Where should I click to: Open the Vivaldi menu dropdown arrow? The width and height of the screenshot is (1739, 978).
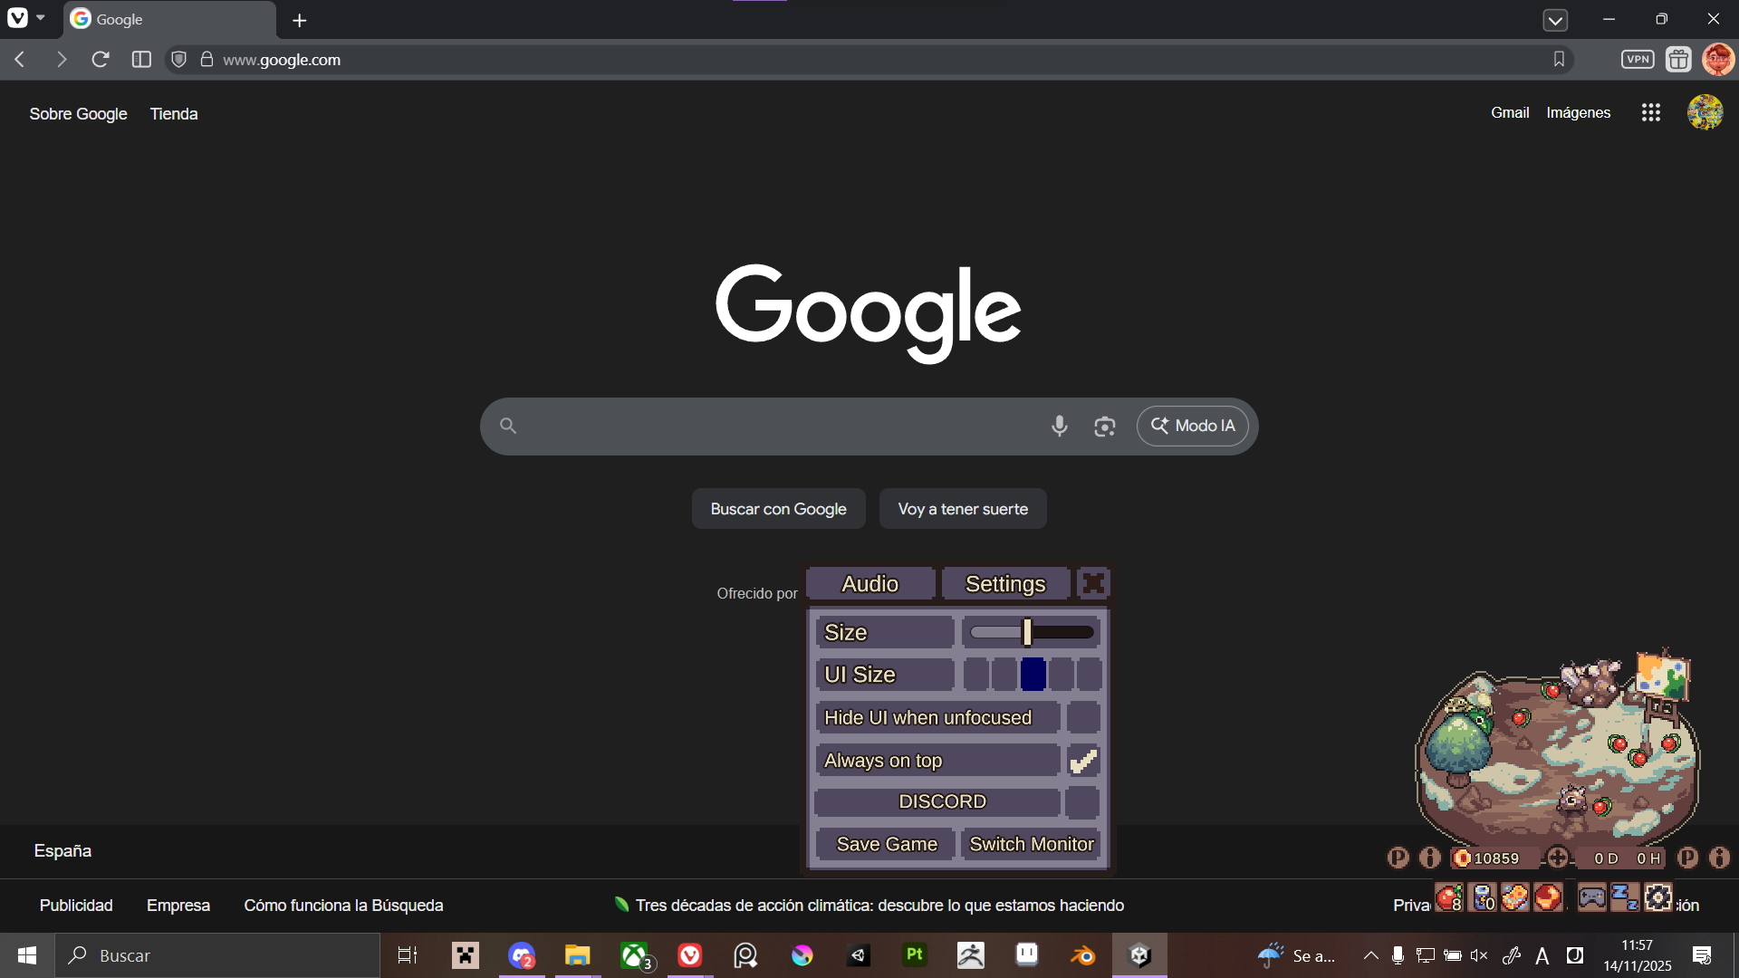[40, 18]
